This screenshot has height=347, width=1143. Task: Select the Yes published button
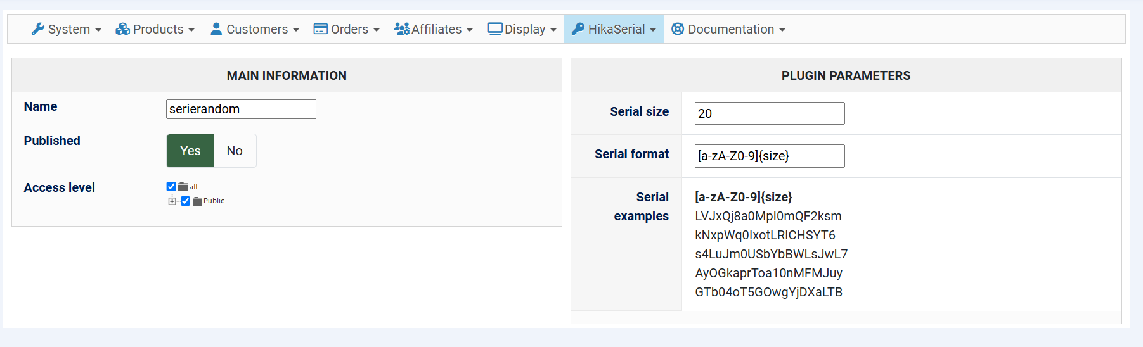point(190,151)
